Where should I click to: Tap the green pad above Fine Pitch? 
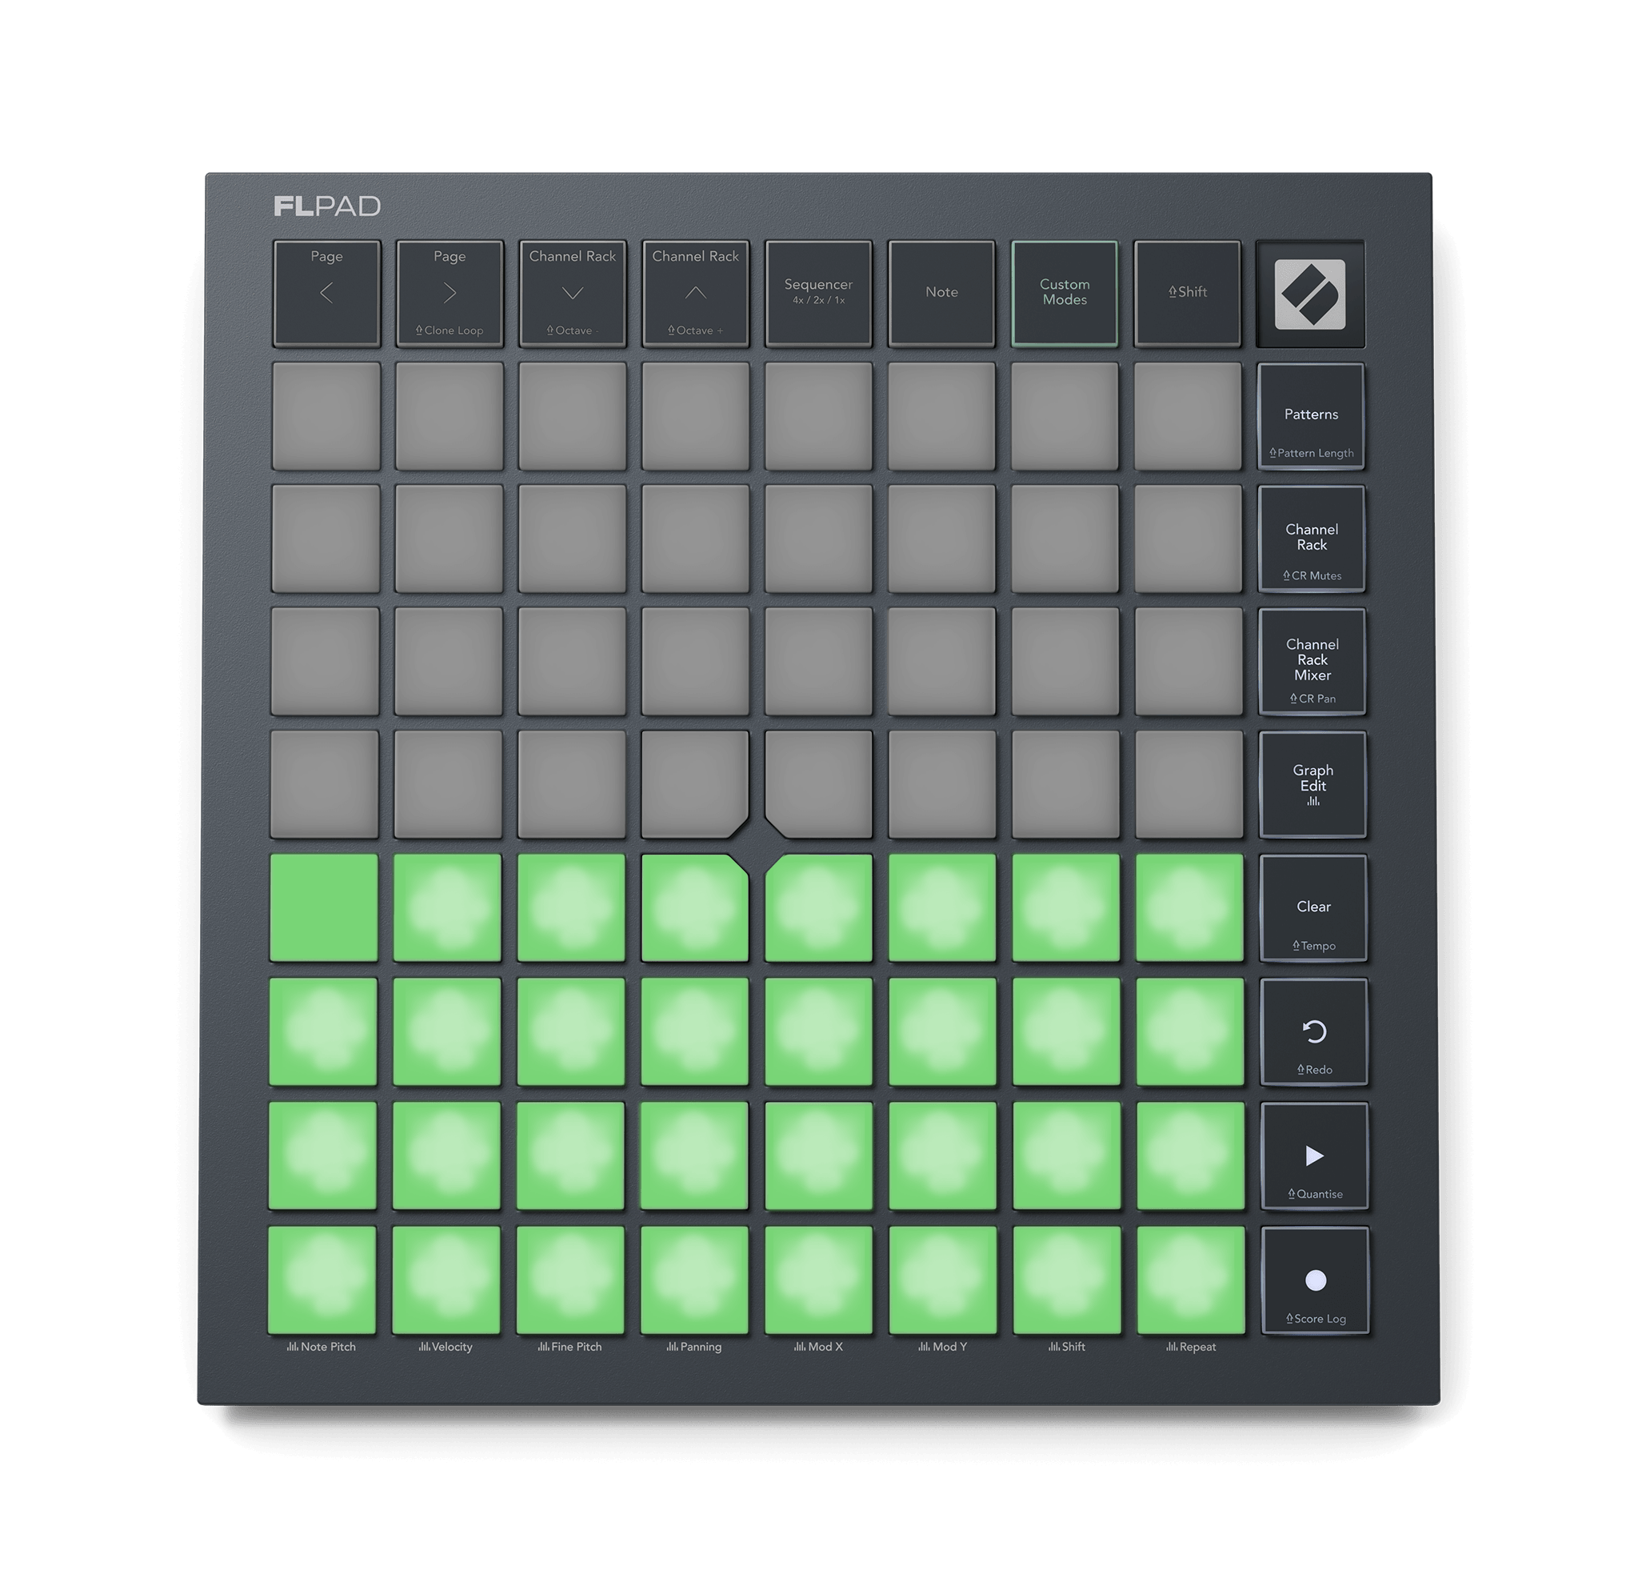click(x=570, y=1280)
